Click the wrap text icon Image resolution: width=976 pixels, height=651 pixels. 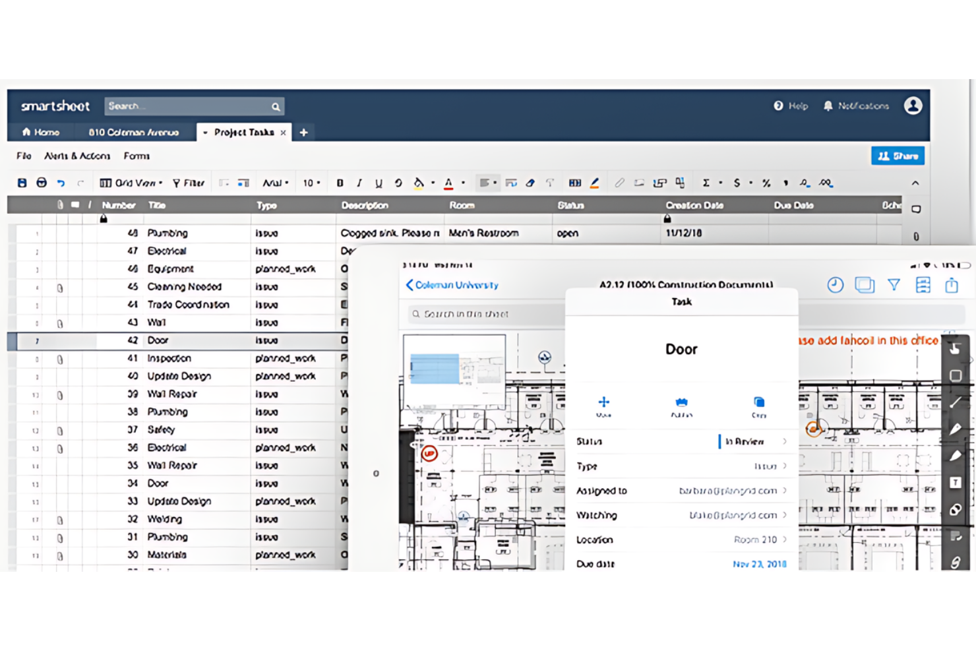point(511,183)
